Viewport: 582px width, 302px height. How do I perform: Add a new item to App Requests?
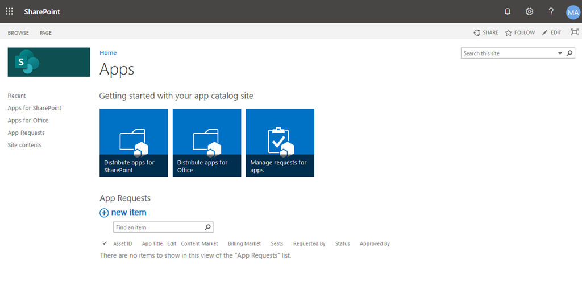click(x=123, y=212)
